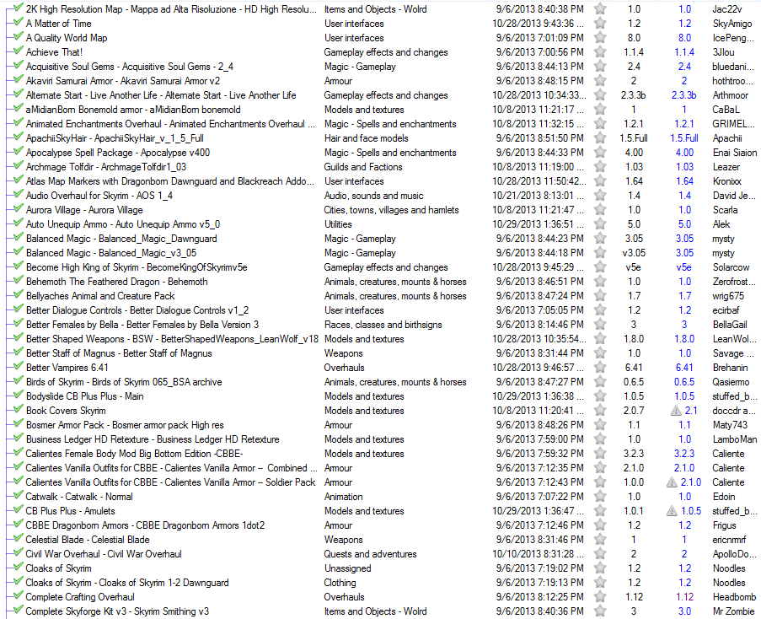Toggle the checkmark for 2K High Resolution Map
The image size is (761, 619).
[x=19, y=8]
